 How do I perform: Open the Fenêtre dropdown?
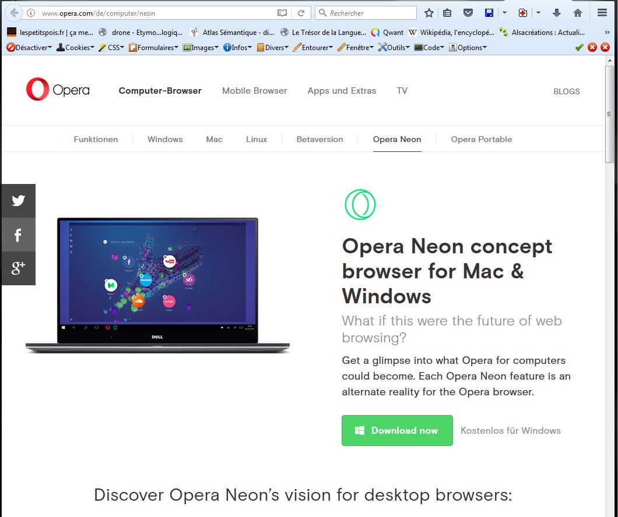[356, 48]
